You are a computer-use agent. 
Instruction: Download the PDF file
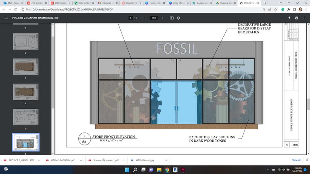(289, 18)
